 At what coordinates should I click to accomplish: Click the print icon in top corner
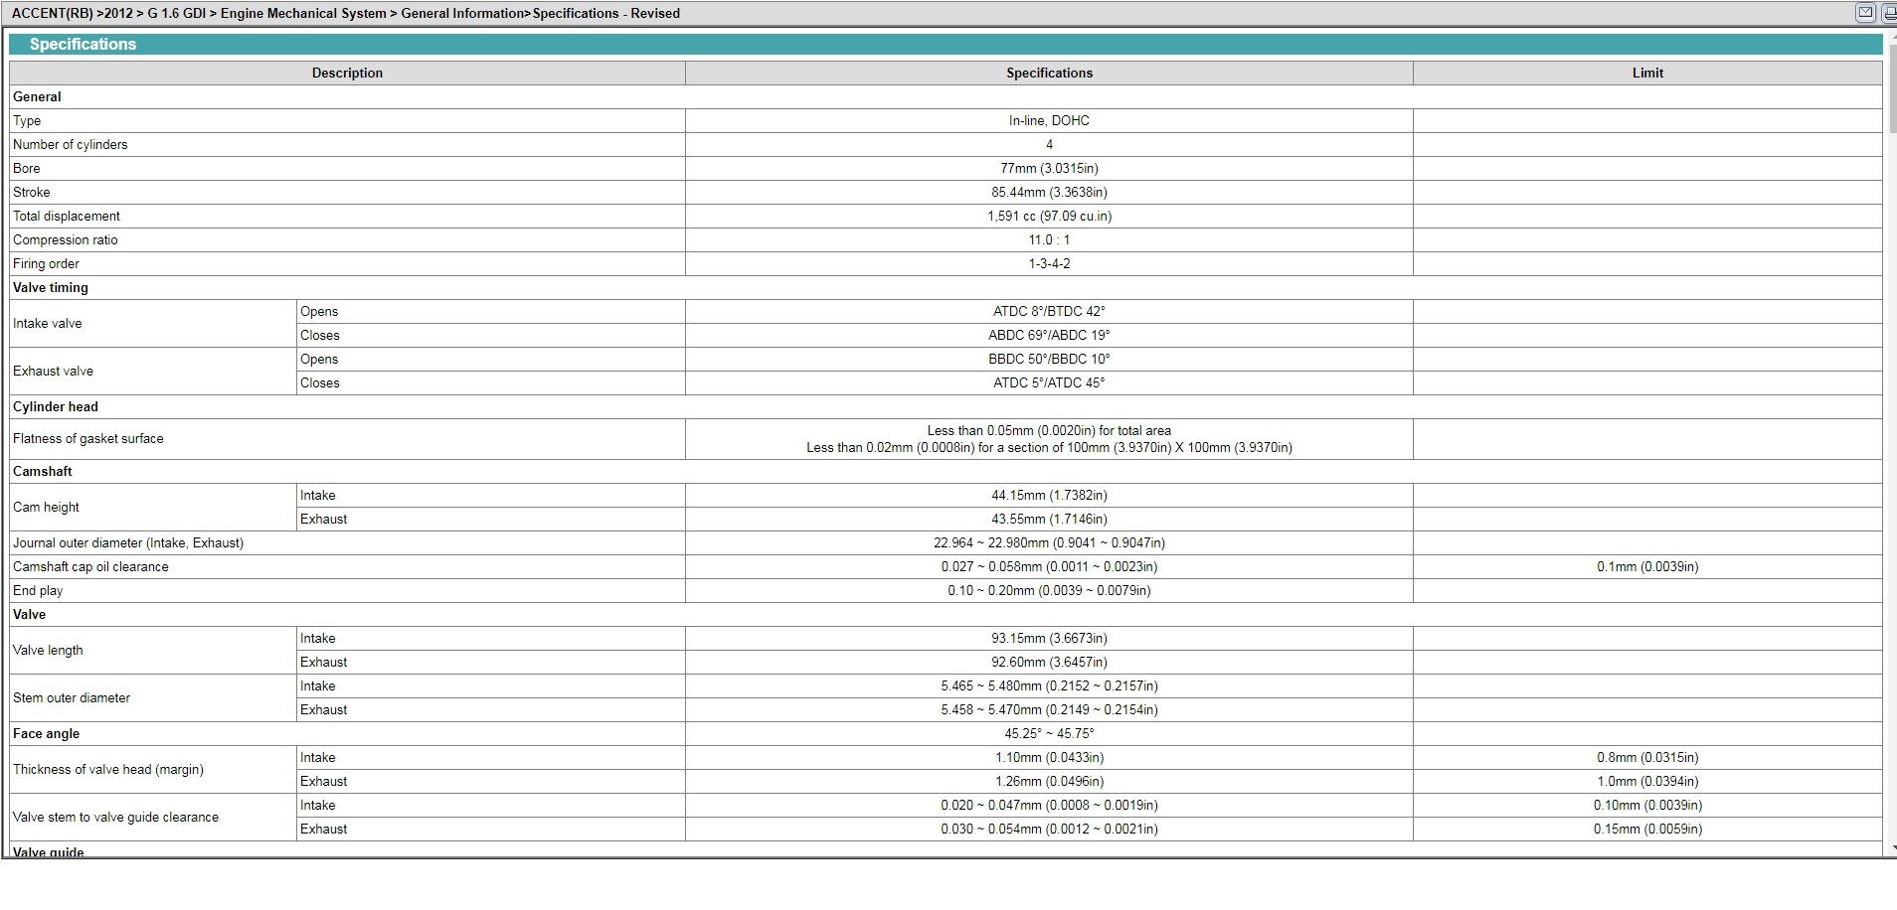tap(1887, 13)
